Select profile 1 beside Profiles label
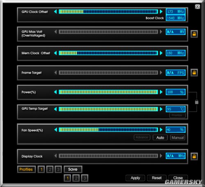This screenshot has height=187, width=205. 41,169
